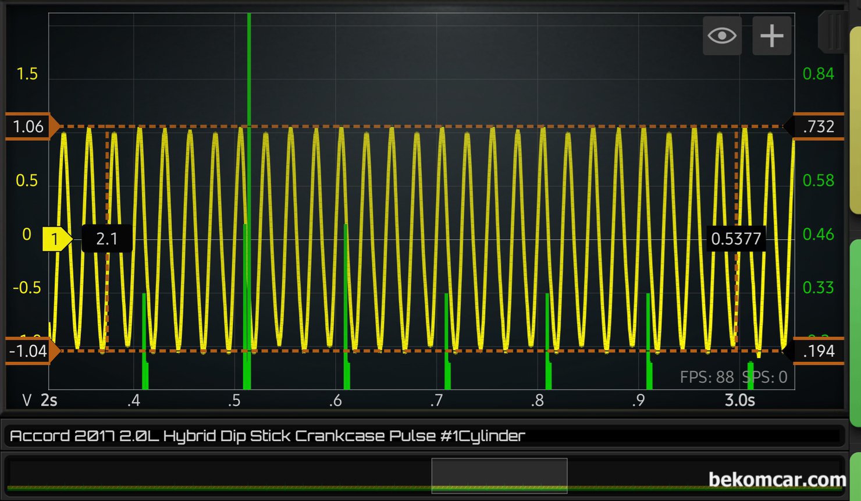Click the 2.1 left time cursor label
The height and width of the screenshot is (501, 861).
tap(107, 239)
